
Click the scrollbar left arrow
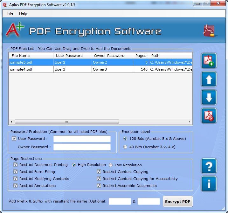tap(11, 122)
